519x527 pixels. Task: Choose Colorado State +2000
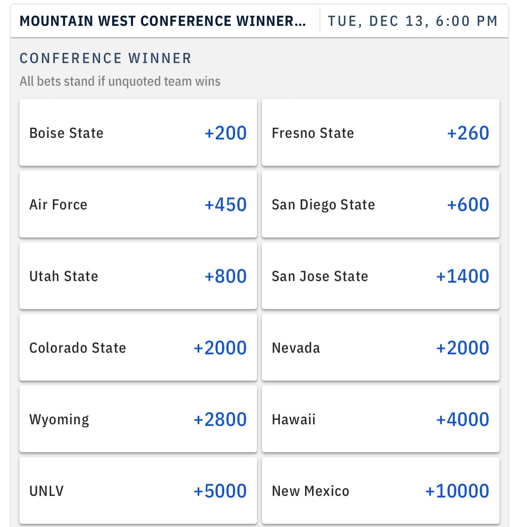(138, 348)
